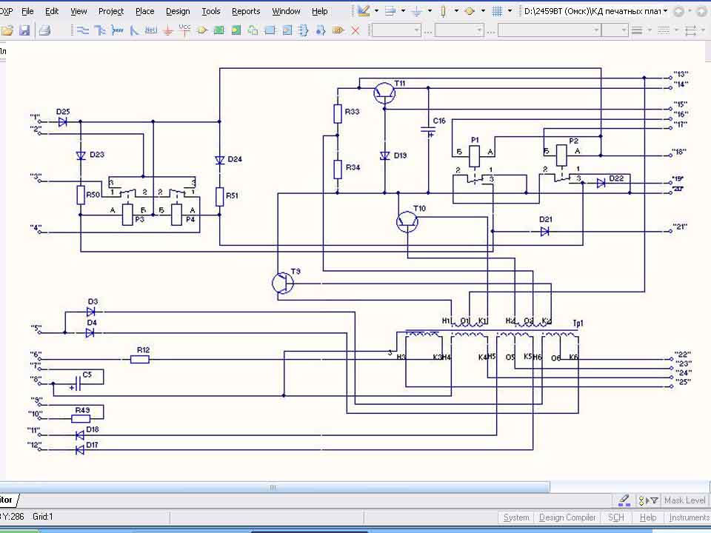This screenshot has width=711, height=533.
Task: Click the line width style icon
Action: click(x=637, y=30)
